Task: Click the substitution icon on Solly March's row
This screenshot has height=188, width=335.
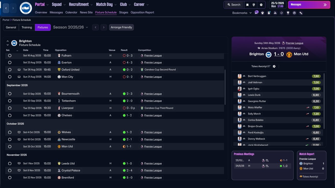Action: coord(308,114)
